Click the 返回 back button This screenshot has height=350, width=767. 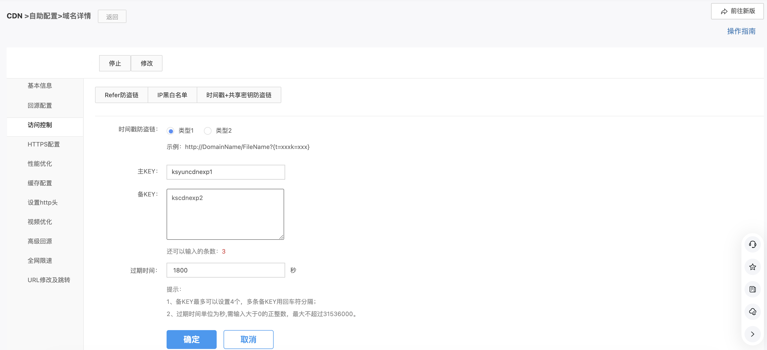[112, 17]
